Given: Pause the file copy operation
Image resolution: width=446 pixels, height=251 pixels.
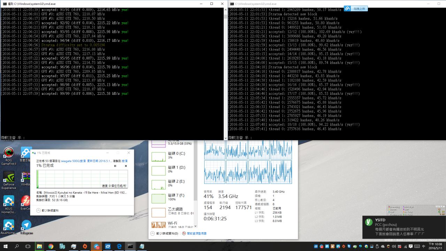Looking at the screenshot, I should pyautogui.click(x=115, y=166).
